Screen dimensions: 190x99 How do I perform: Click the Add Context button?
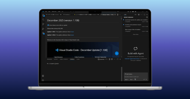[x=128, y=74]
